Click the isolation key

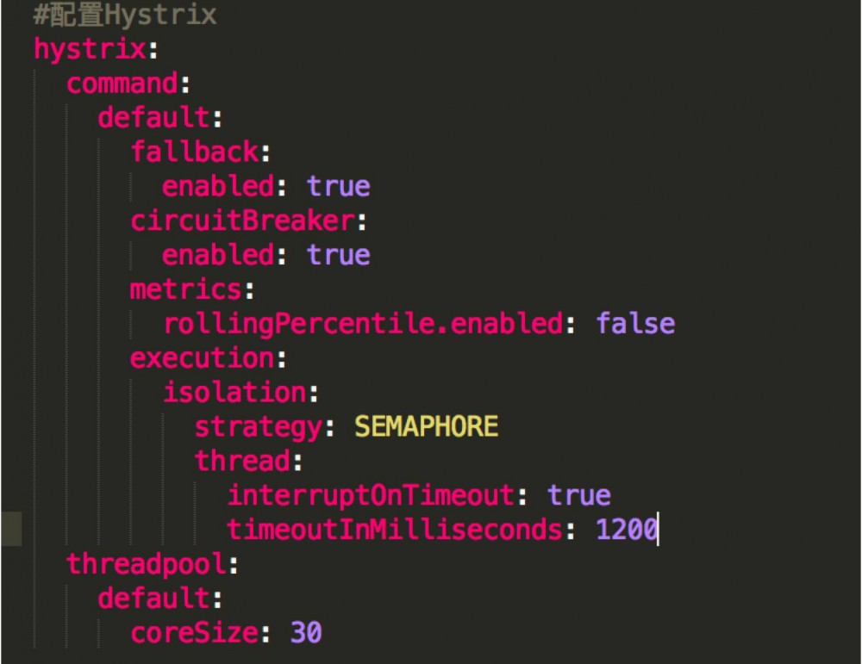[x=234, y=393]
